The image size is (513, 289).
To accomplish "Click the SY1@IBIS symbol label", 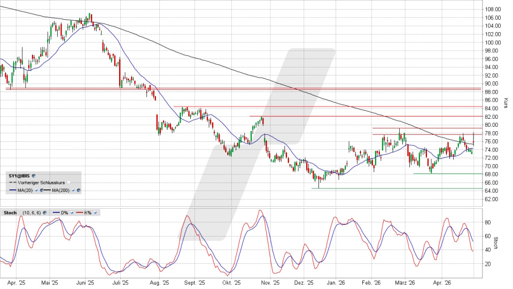I will [x=19, y=175].
